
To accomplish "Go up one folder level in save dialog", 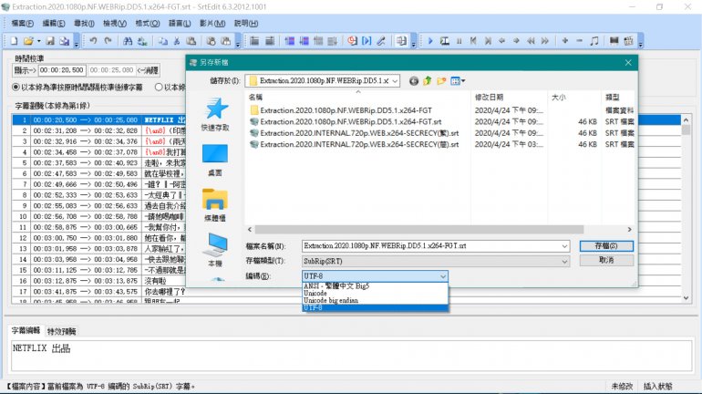I will (x=428, y=81).
